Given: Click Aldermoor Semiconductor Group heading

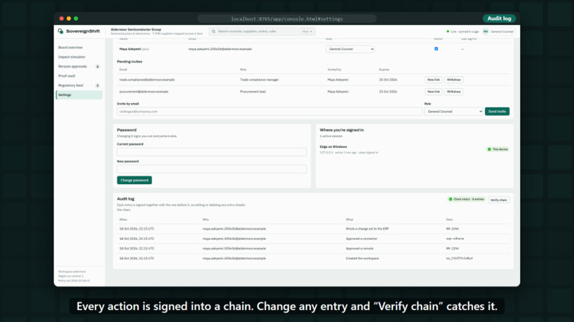Looking at the screenshot, I should (x=136, y=29).
